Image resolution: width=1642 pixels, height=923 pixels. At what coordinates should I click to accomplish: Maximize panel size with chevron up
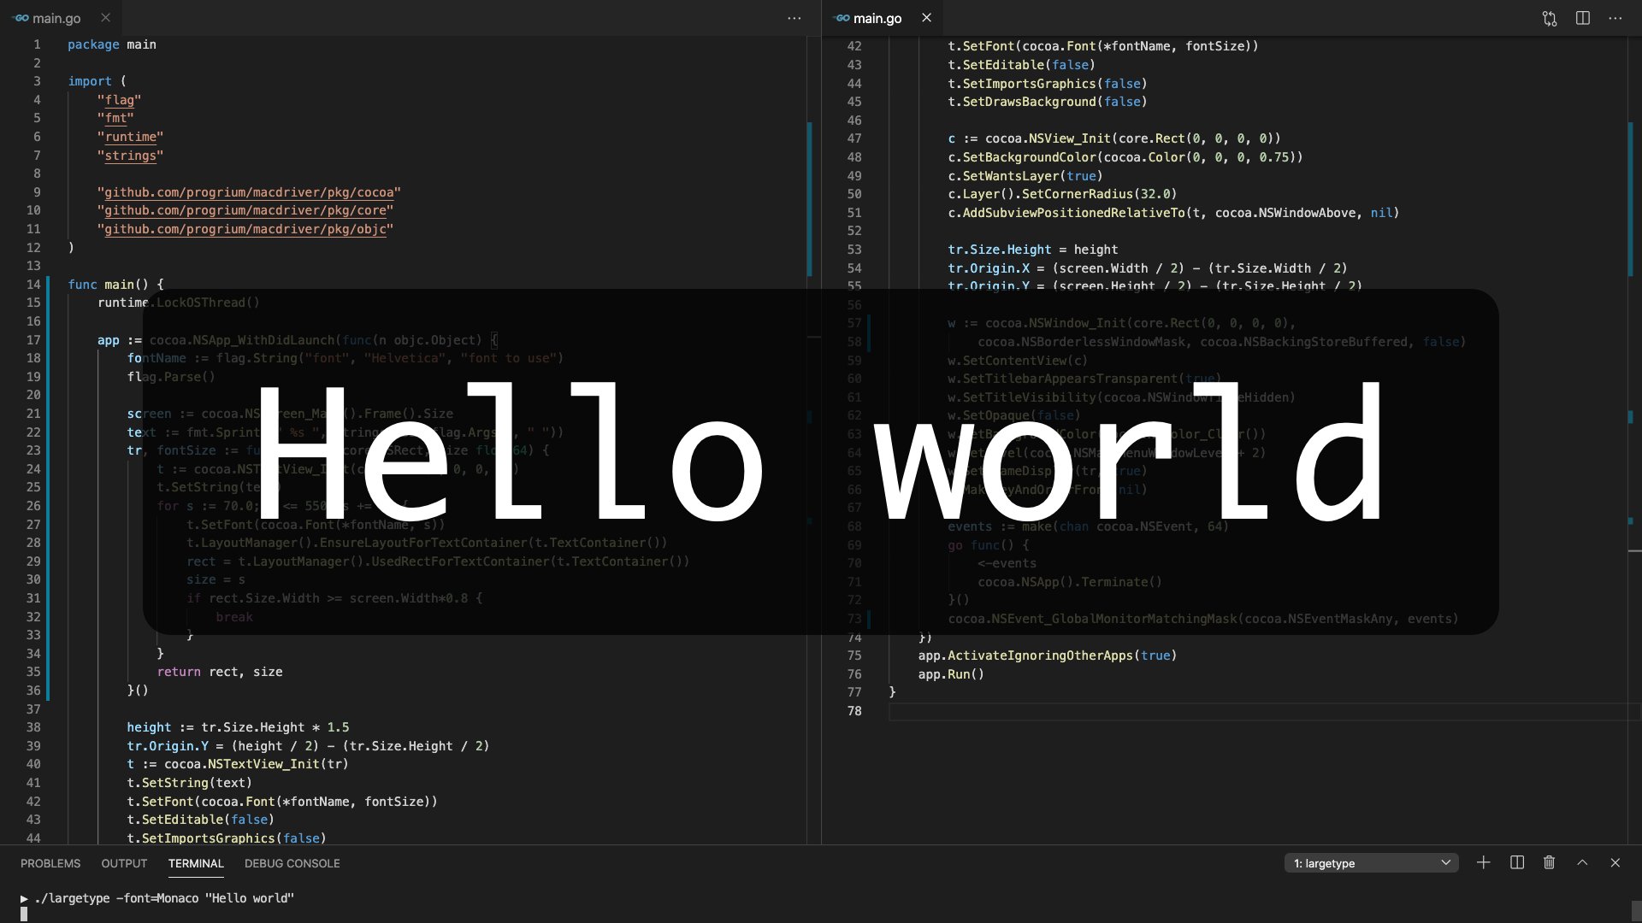[1582, 863]
